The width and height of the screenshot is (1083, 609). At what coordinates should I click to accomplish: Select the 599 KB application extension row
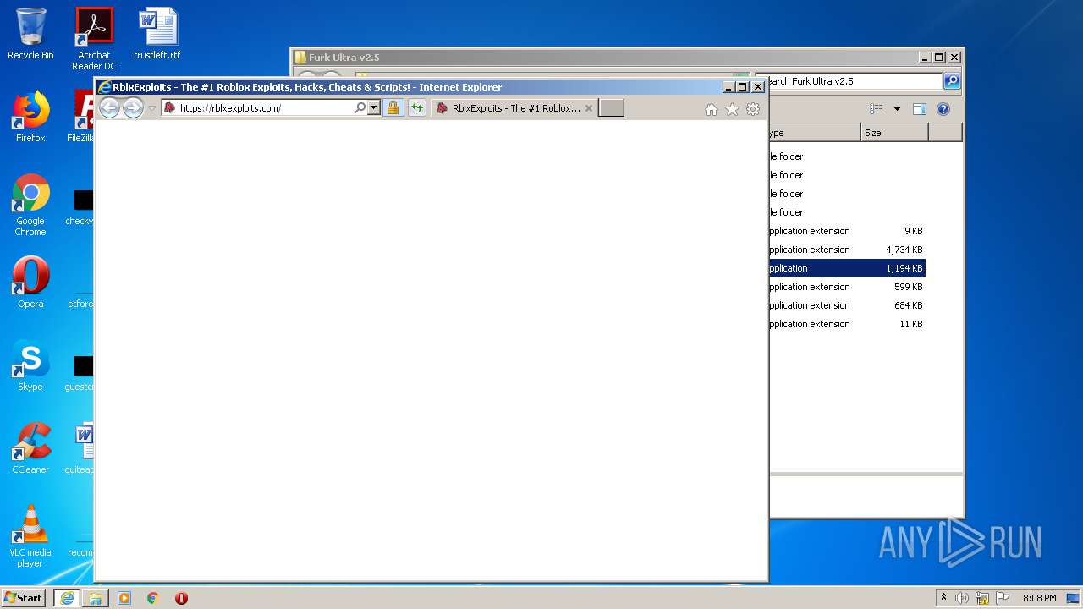[847, 287]
